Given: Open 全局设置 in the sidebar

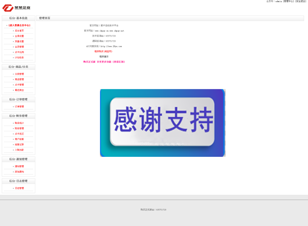Looking at the screenshot, I should coord(19,36).
